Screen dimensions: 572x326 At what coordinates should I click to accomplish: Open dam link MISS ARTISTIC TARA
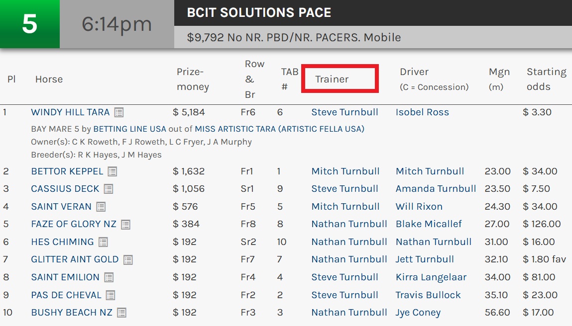[x=235, y=129]
